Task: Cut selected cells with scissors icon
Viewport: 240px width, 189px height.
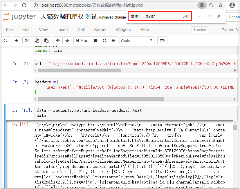Action: click(x=27, y=41)
